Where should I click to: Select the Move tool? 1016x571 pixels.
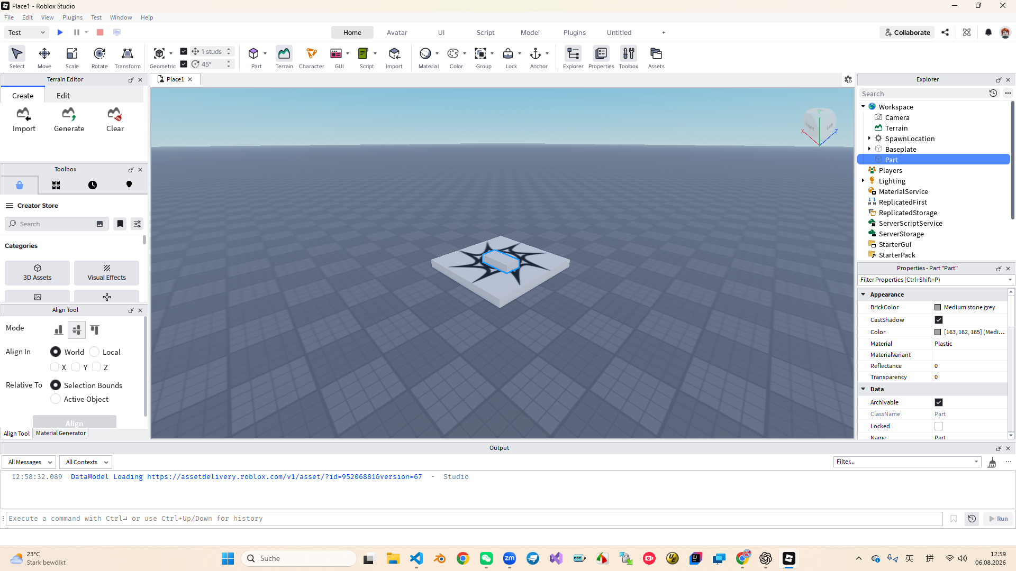[x=44, y=58]
